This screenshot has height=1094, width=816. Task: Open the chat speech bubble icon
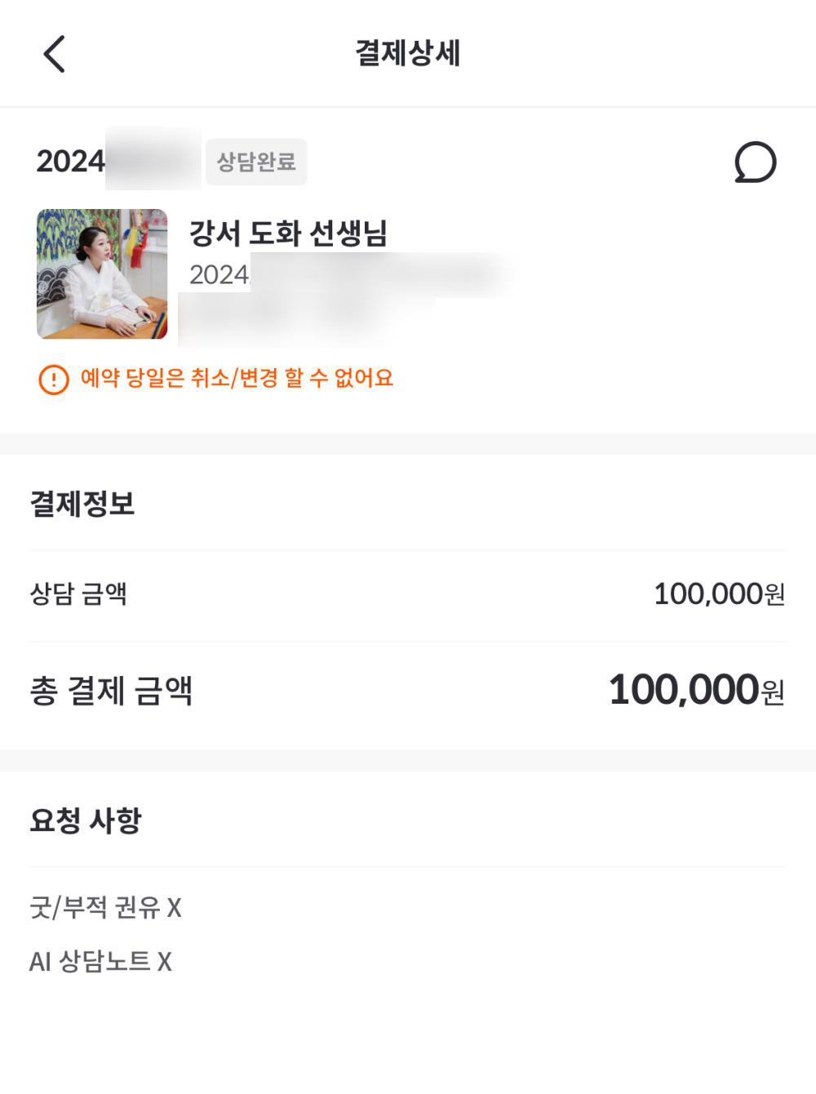click(x=755, y=162)
